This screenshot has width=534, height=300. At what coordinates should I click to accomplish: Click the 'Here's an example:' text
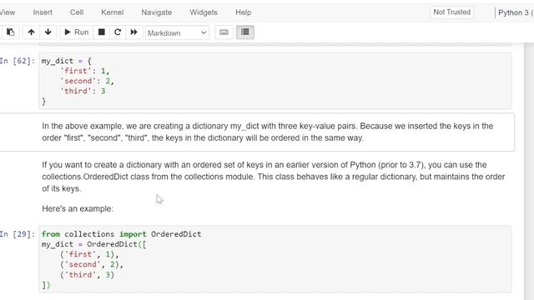click(x=78, y=208)
